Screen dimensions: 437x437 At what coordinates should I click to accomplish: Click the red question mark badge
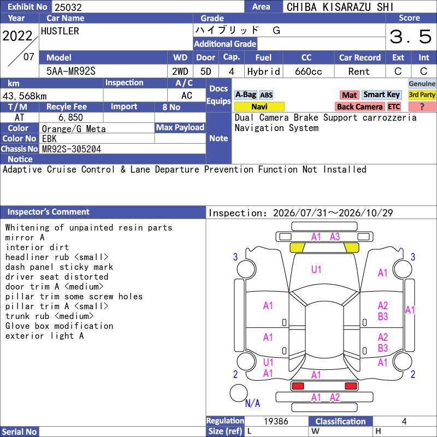coord(422,107)
